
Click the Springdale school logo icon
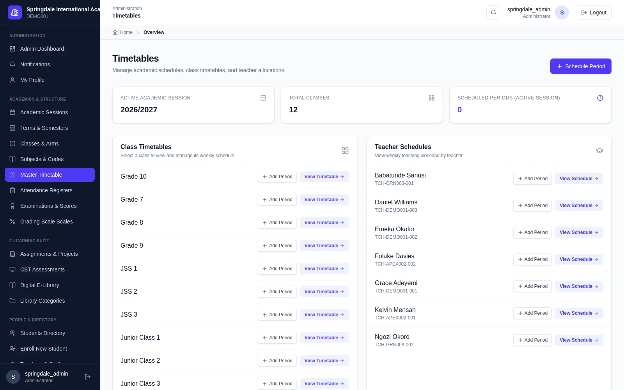point(15,12)
